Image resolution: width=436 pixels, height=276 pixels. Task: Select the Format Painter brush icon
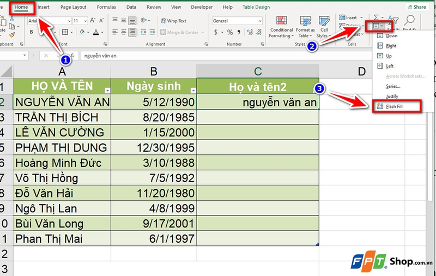coord(11,35)
